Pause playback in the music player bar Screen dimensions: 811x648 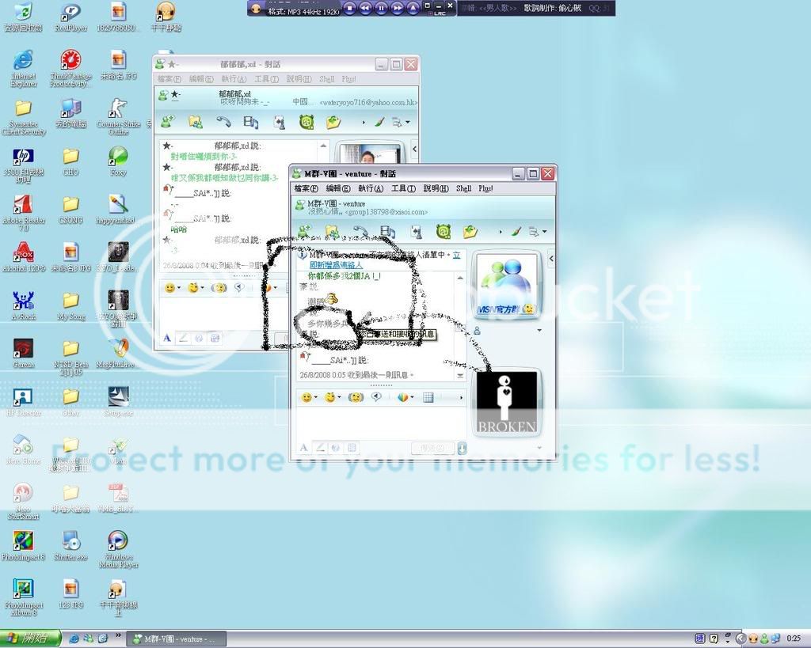[x=381, y=8]
